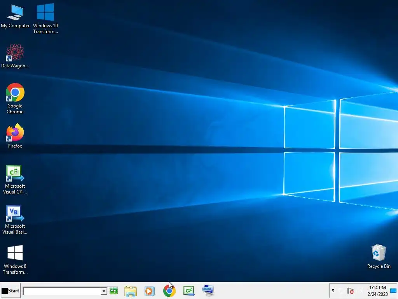This screenshot has width=398, height=299.
Task: Click the blue show desktop icon in the tray
Action: click(x=393, y=290)
